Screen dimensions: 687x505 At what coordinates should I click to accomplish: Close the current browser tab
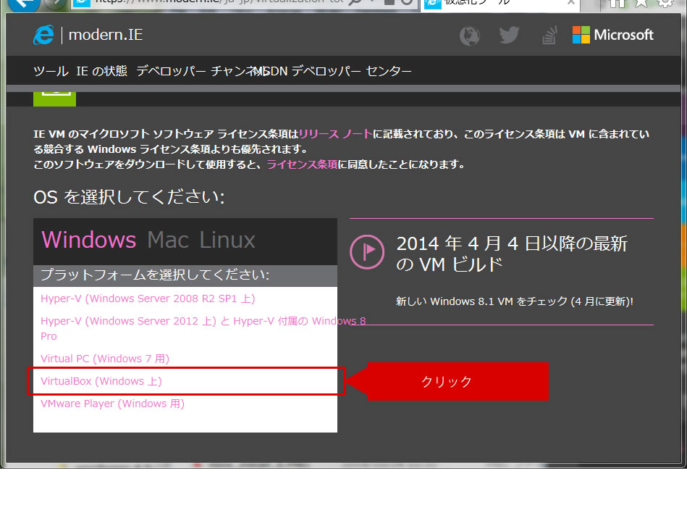(x=571, y=3)
